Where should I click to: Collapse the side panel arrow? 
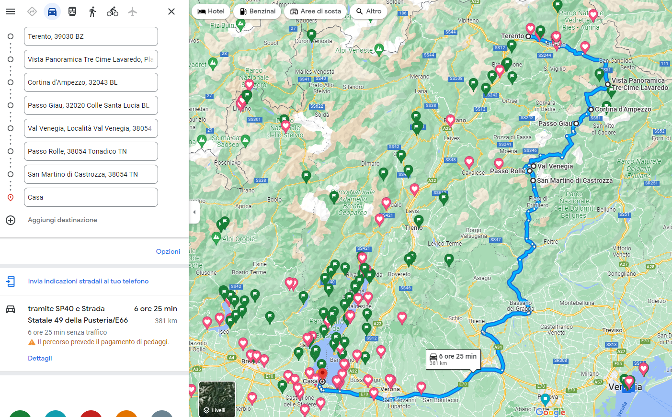coord(194,212)
